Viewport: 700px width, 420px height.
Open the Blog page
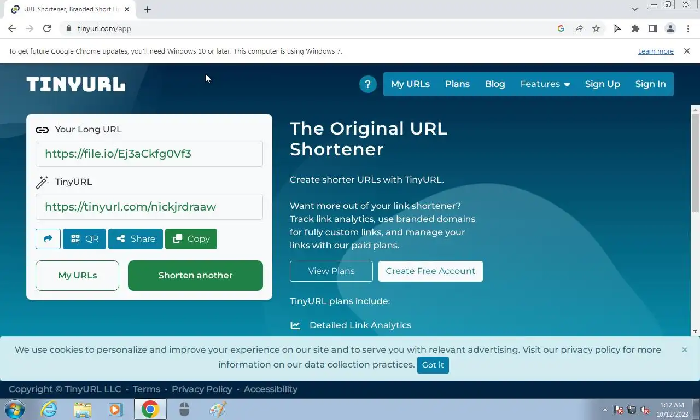[x=495, y=84]
